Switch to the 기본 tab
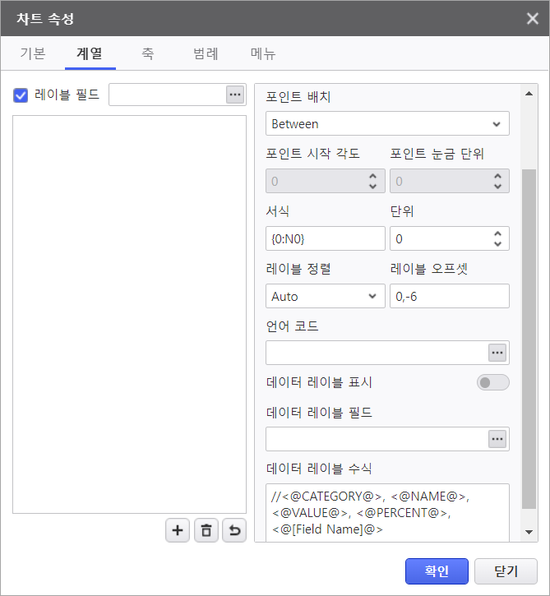This screenshot has width=550, height=596. pos(33,54)
